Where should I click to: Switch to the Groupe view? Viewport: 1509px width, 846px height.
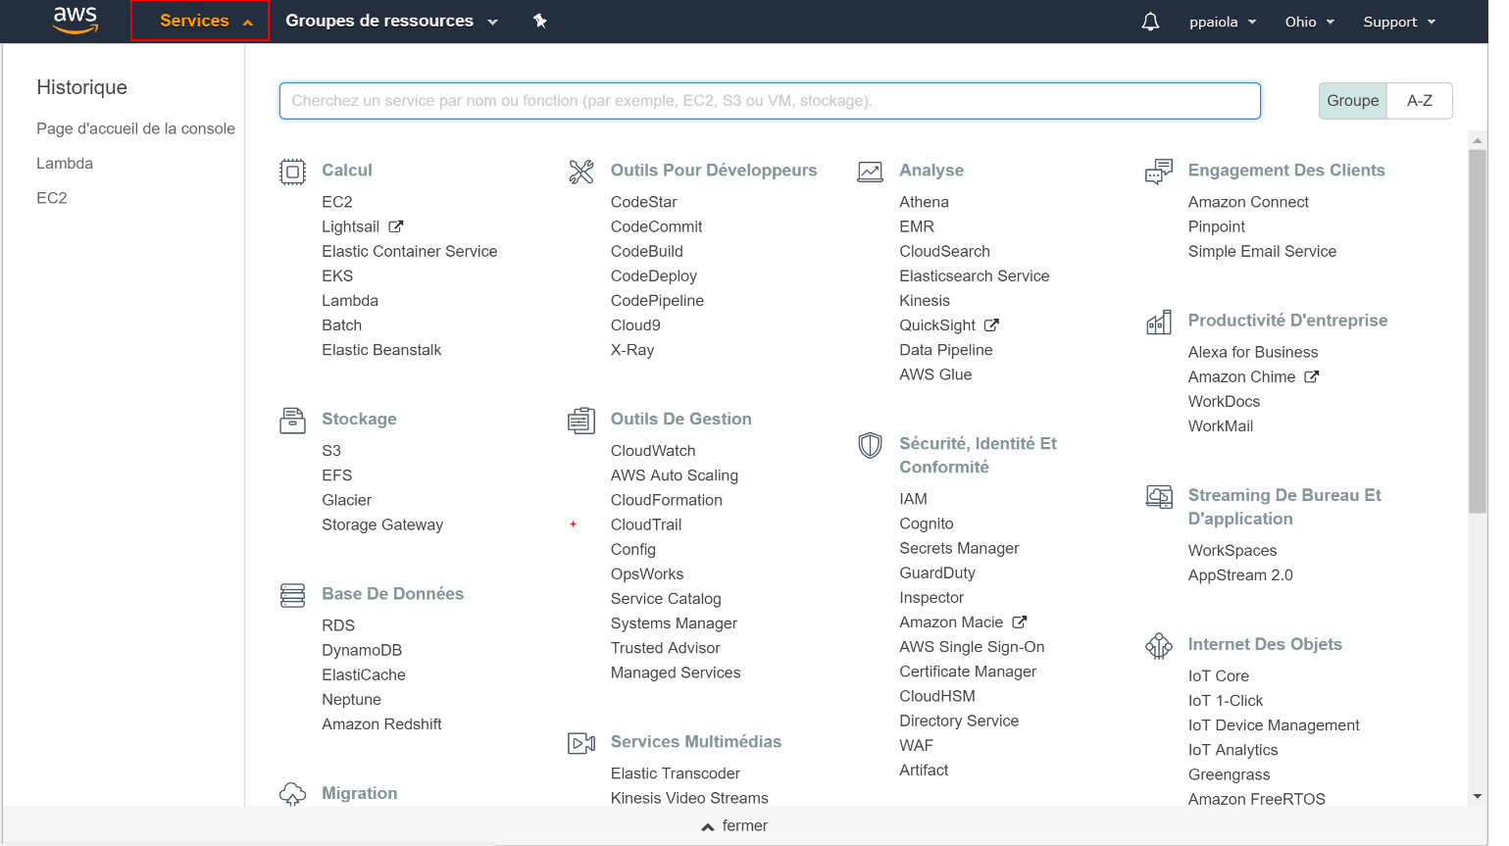coord(1353,101)
